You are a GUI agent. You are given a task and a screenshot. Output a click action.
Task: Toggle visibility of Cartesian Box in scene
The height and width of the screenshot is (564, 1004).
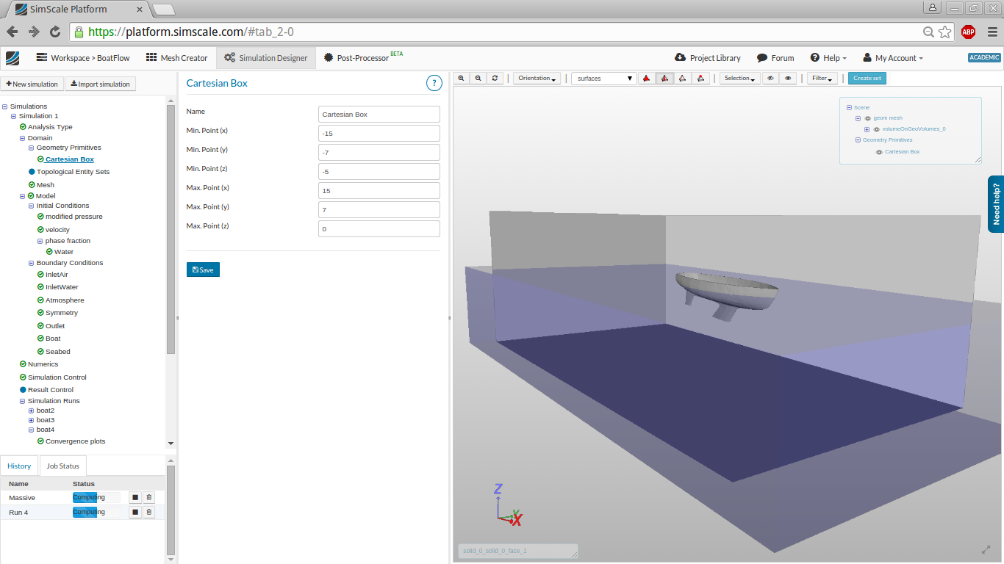tap(879, 152)
